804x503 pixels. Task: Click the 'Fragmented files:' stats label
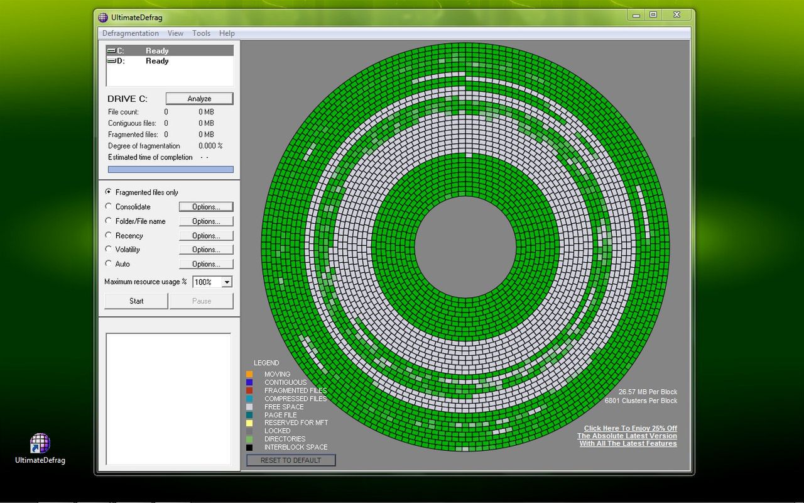pos(134,135)
